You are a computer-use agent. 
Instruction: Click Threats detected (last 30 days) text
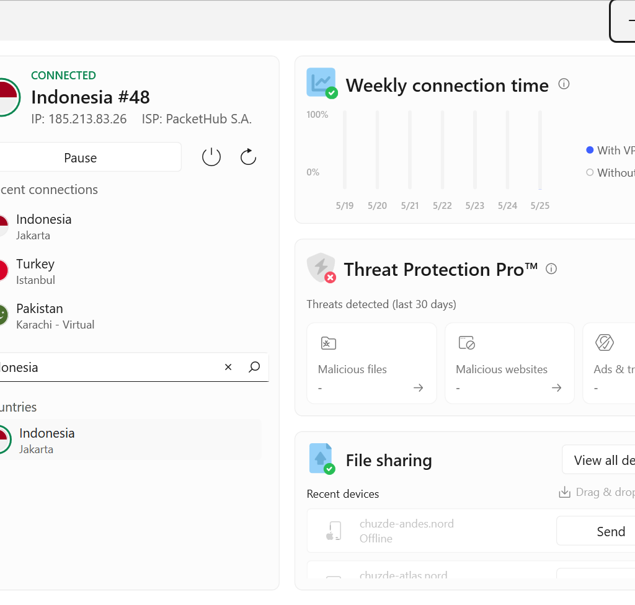click(x=381, y=304)
